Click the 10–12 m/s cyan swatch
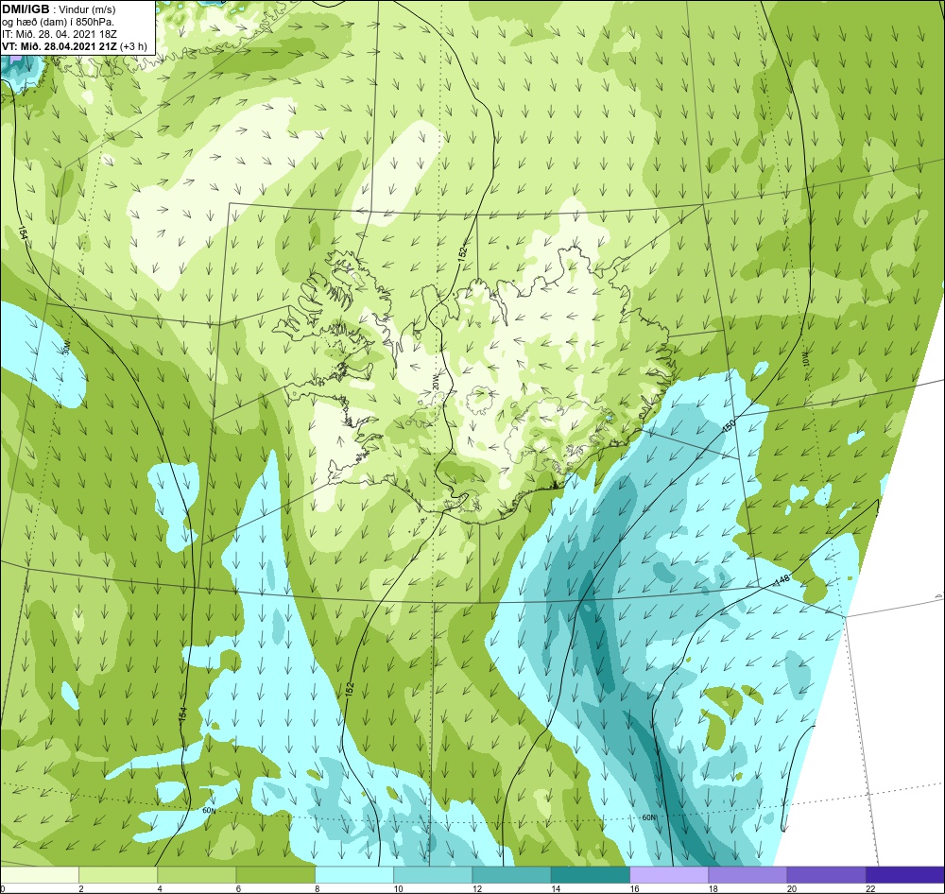 coord(433,874)
